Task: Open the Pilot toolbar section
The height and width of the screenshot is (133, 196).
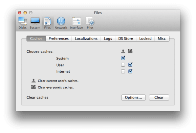Action: pos(90,23)
